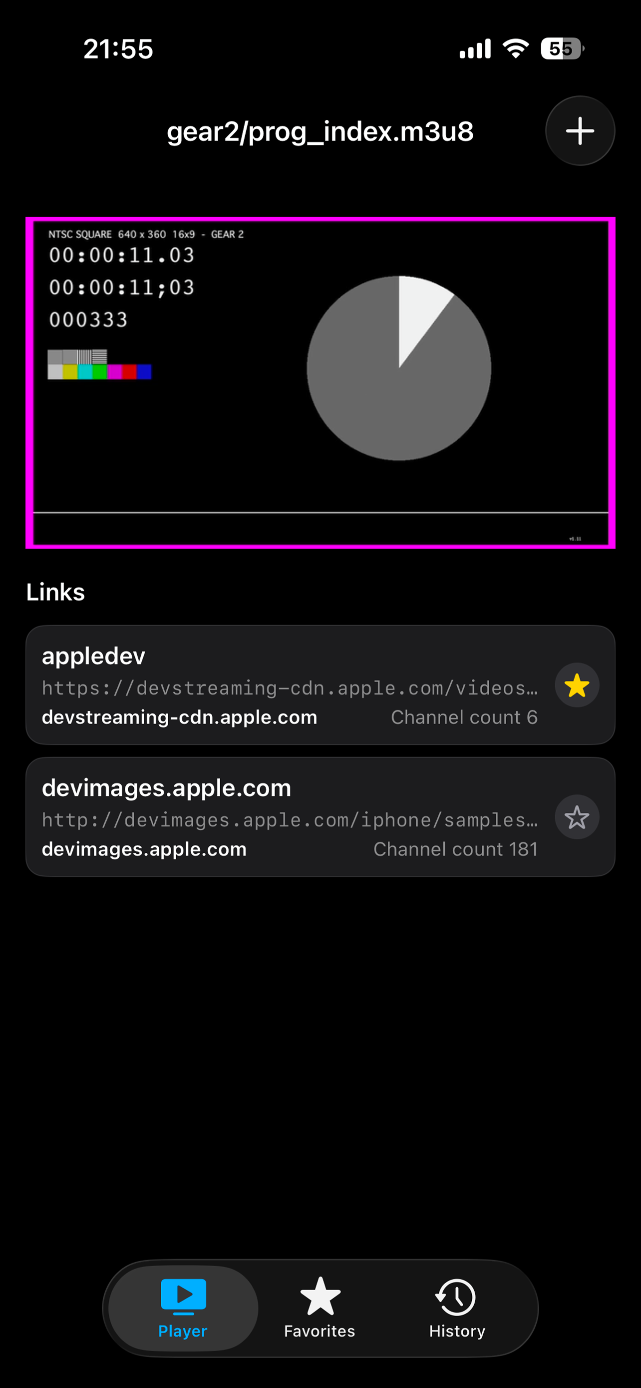The image size is (641, 1388).
Task: Unfavorite the appledev link star
Action: (577, 686)
